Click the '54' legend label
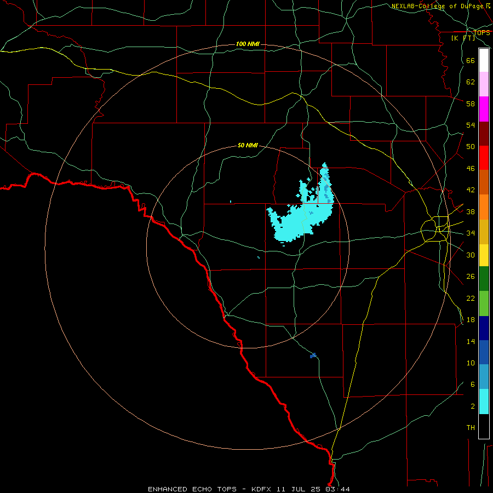Viewport: 493px width, 493px height. [471, 125]
